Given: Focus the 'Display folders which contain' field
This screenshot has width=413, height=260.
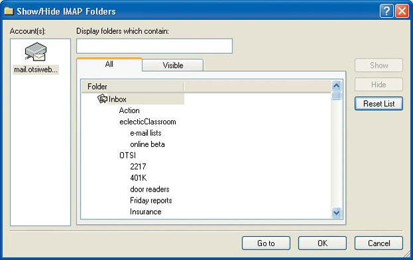Looking at the screenshot, I should [x=155, y=47].
